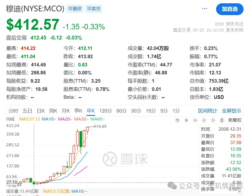251x196 pixels.
Task: Click the 换手 0.23% value
Action: pos(211,48)
